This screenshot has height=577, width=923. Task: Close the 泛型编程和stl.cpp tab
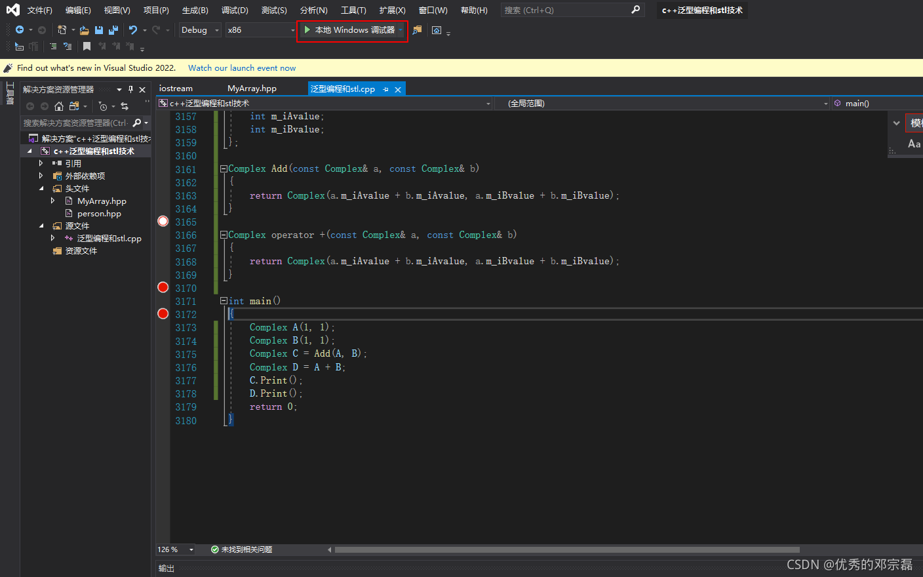pos(398,89)
